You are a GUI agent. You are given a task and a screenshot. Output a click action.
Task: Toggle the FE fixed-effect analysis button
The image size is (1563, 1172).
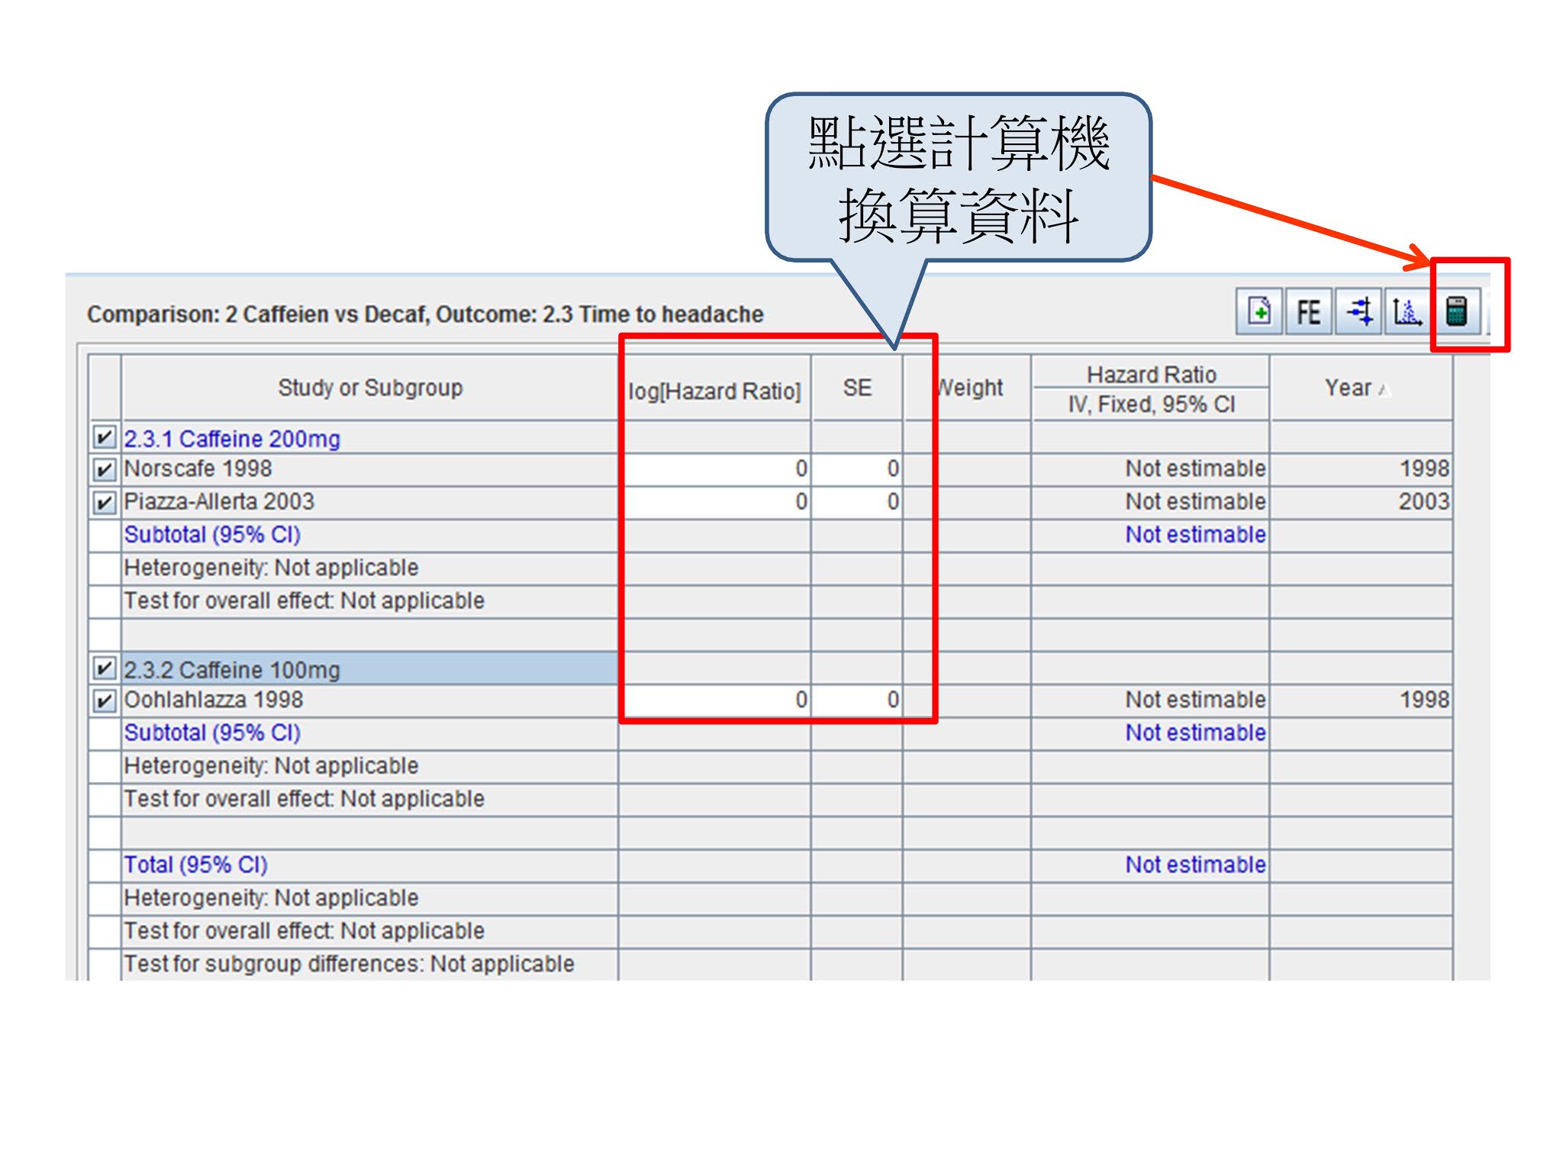click(1308, 311)
